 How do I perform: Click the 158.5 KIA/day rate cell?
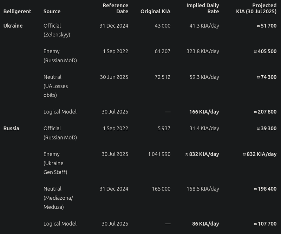(203, 189)
